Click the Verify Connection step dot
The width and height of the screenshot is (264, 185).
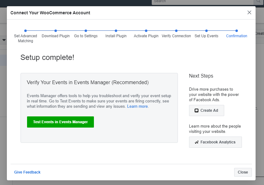coord(176,31)
